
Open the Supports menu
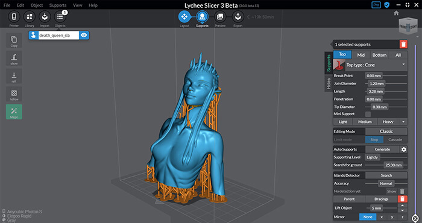tap(58, 5)
